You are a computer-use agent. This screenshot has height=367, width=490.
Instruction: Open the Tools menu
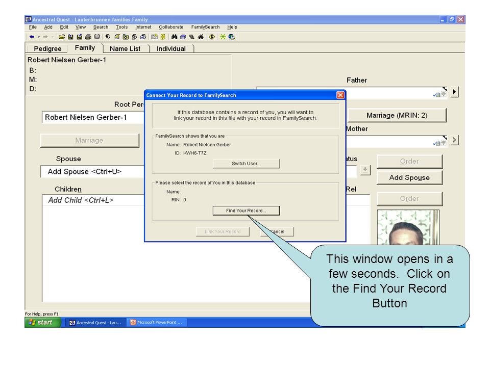(121, 27)
